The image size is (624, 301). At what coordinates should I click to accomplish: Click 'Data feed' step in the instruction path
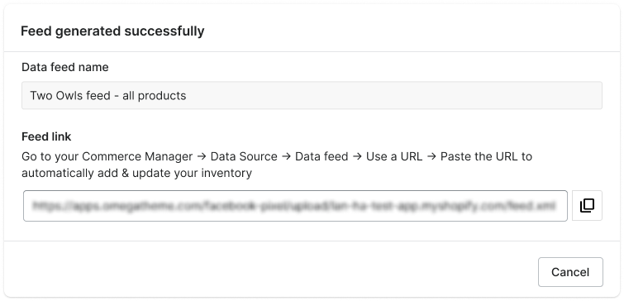(x=322, y=156)
